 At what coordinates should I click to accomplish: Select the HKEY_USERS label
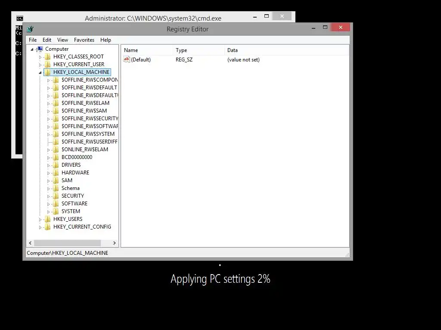[68, 219]
